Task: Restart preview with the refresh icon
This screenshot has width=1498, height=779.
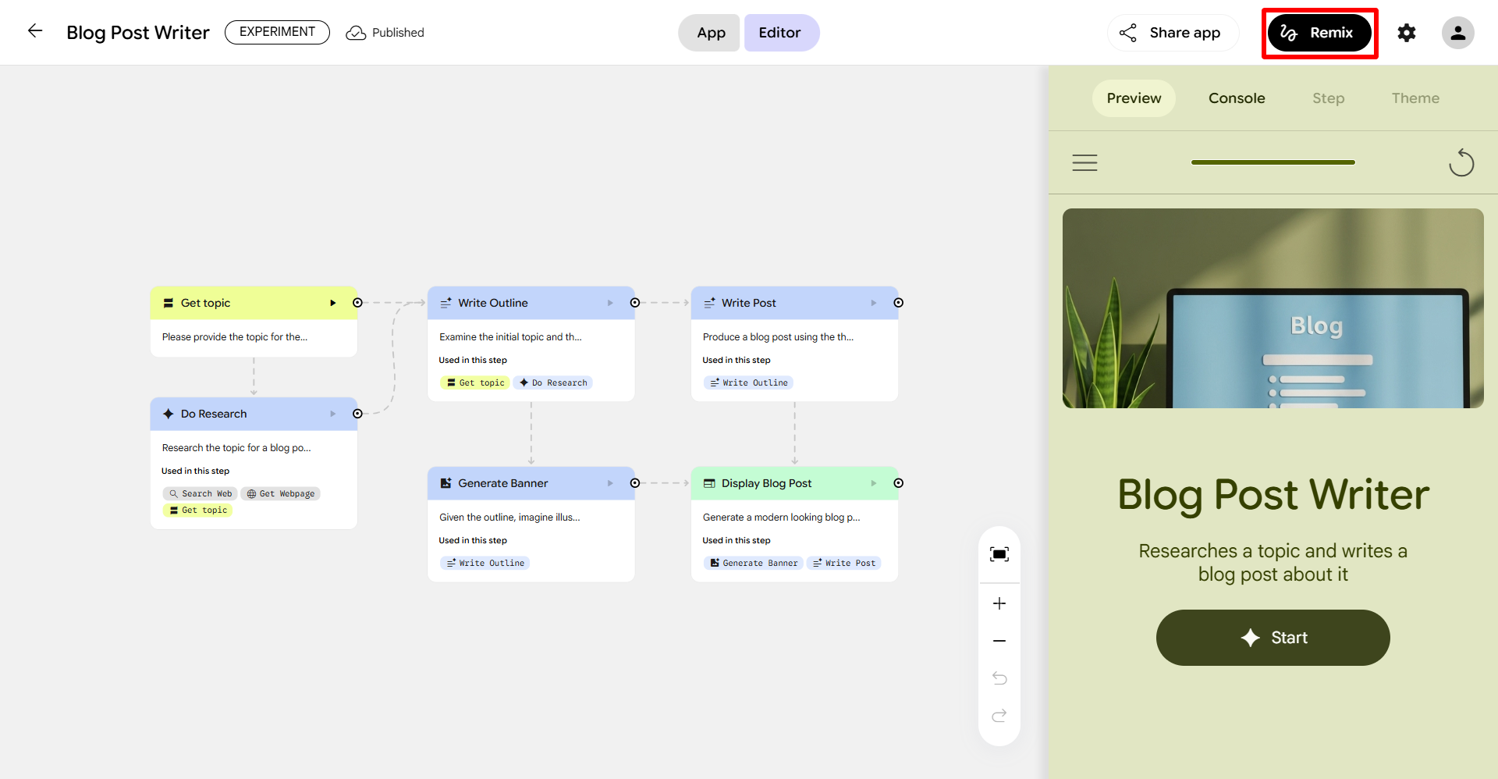Action: (x=1461, y=162)
